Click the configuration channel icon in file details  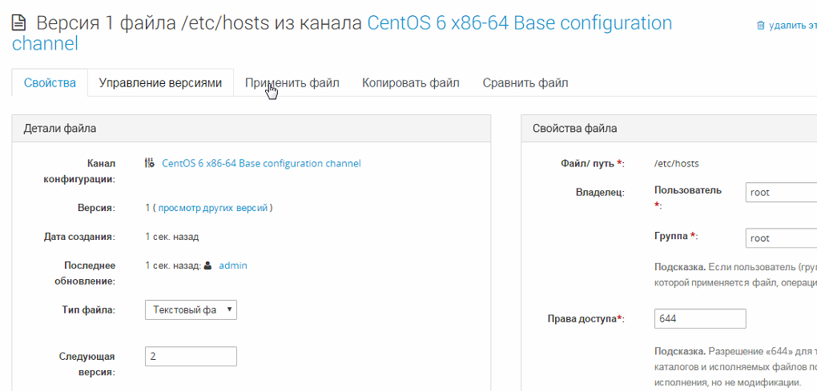click(150, 163)
